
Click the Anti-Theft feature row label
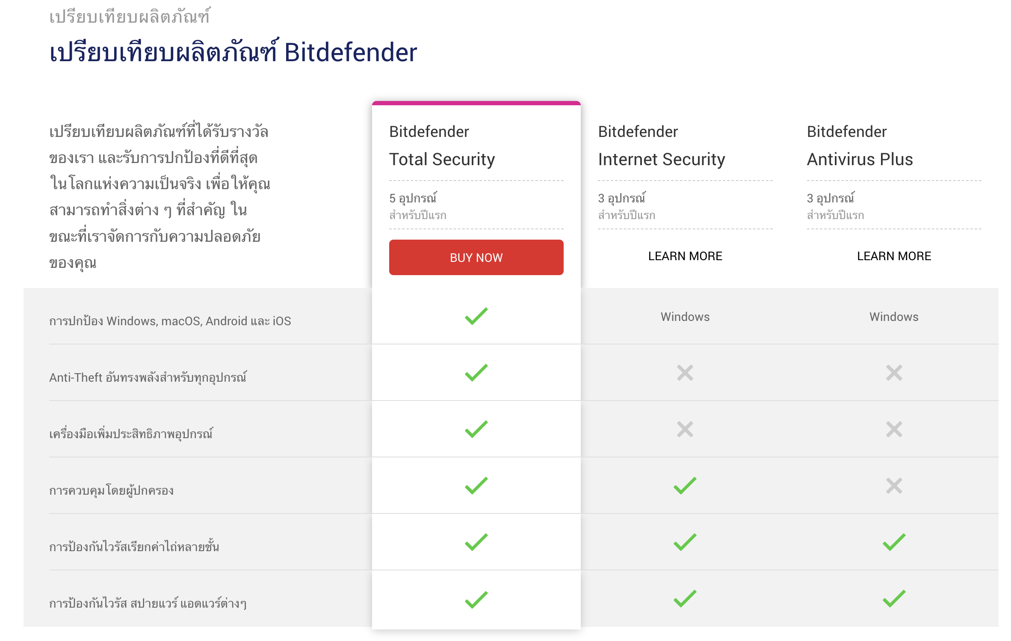click(148, 377)
